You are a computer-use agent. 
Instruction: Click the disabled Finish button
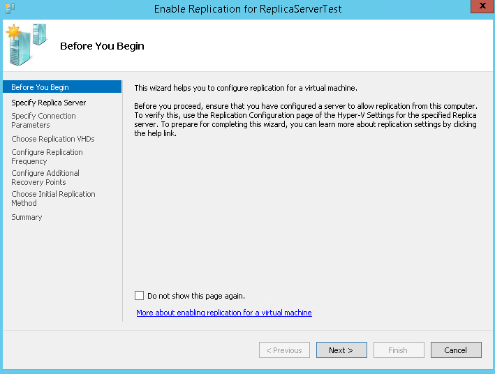(399, 350)
